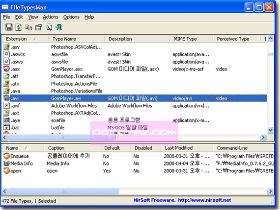Click the Exit toolbar icon
This screenshot has width=280, height=210.
coord(59,27)
